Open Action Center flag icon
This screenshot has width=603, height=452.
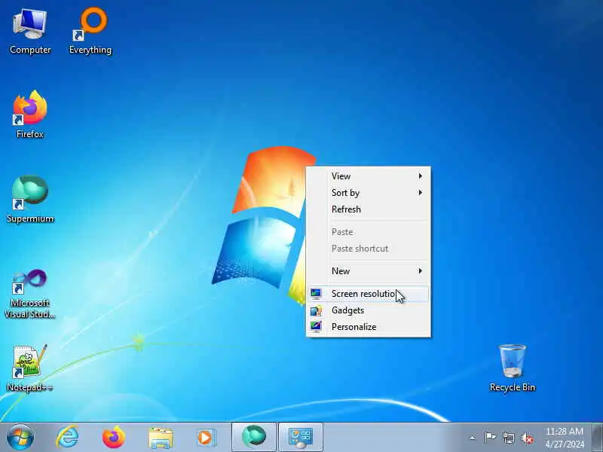[x=489, y=438]
